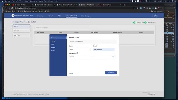Open the Apple menu
Image resolution: width=178 pixels, height=100 pixels.
[3, 1]
